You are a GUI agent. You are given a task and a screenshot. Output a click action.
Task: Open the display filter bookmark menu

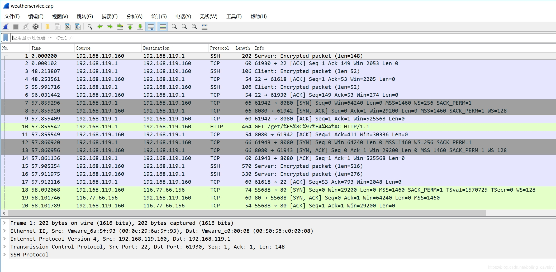[6, 38]
